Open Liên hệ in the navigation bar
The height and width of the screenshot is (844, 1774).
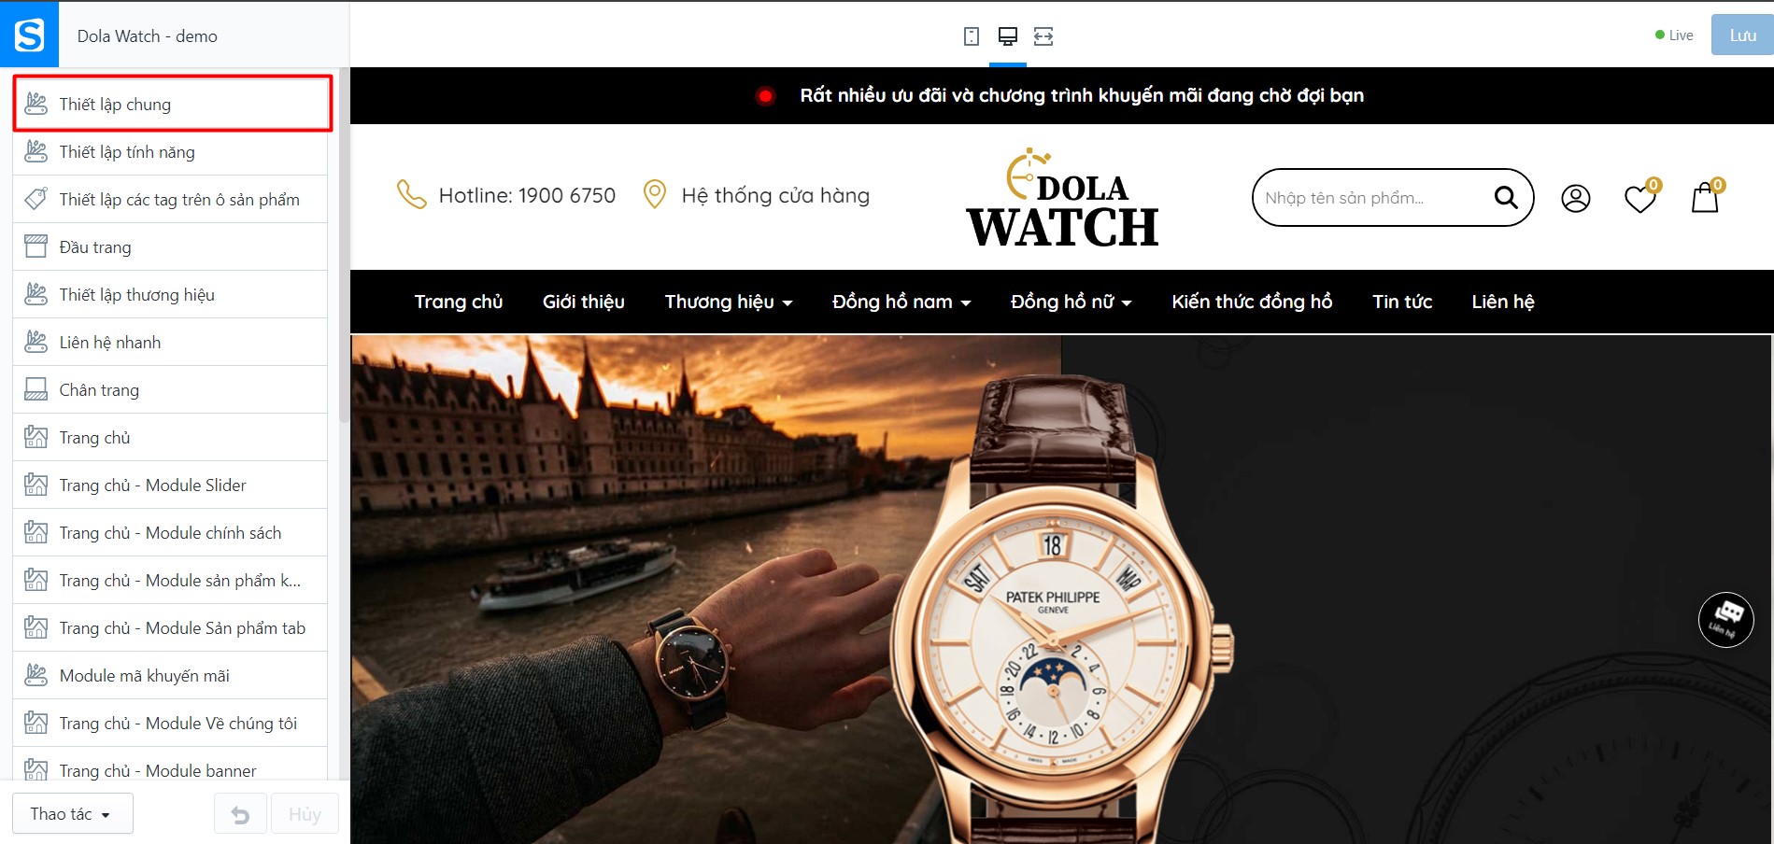[1503, 302]
